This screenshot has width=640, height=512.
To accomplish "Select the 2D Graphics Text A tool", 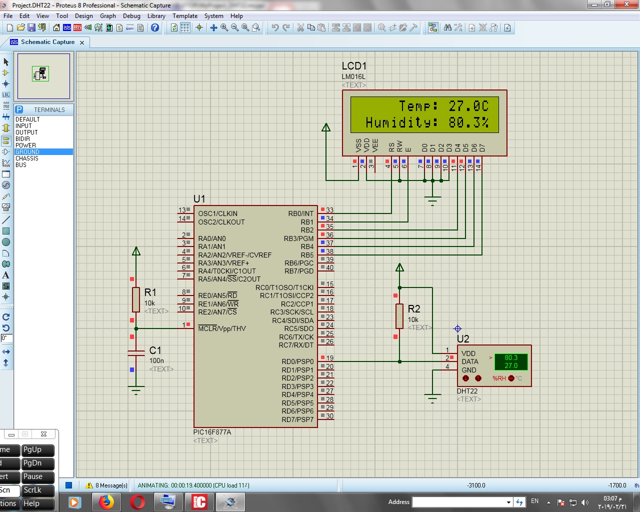I will pos(6,275).
